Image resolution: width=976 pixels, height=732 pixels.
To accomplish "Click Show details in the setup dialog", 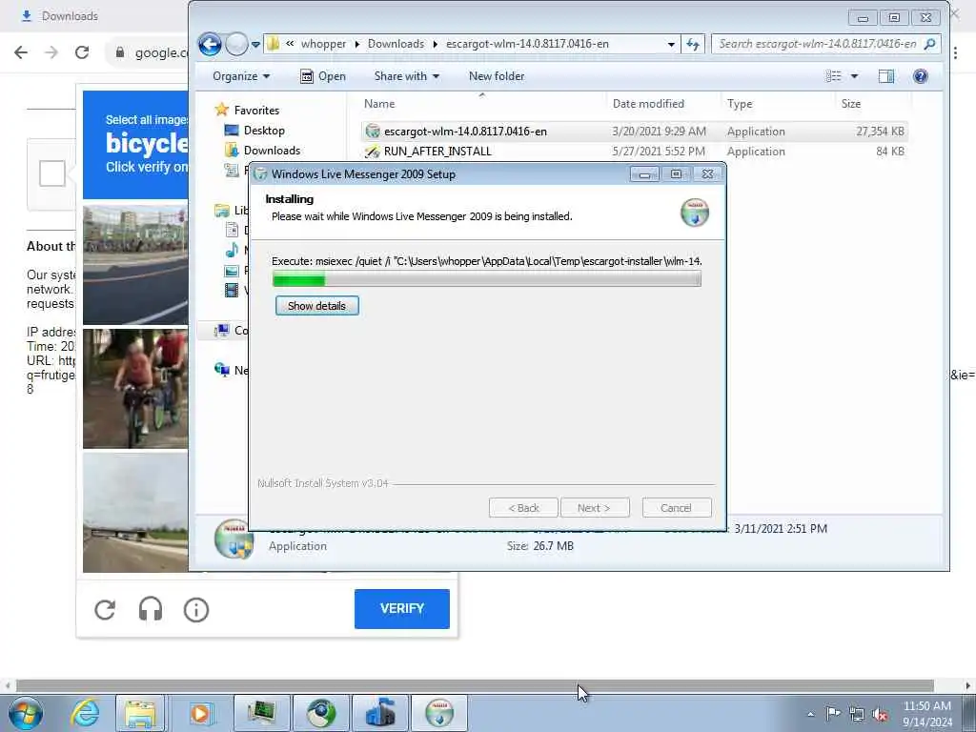I will point(316,306).
